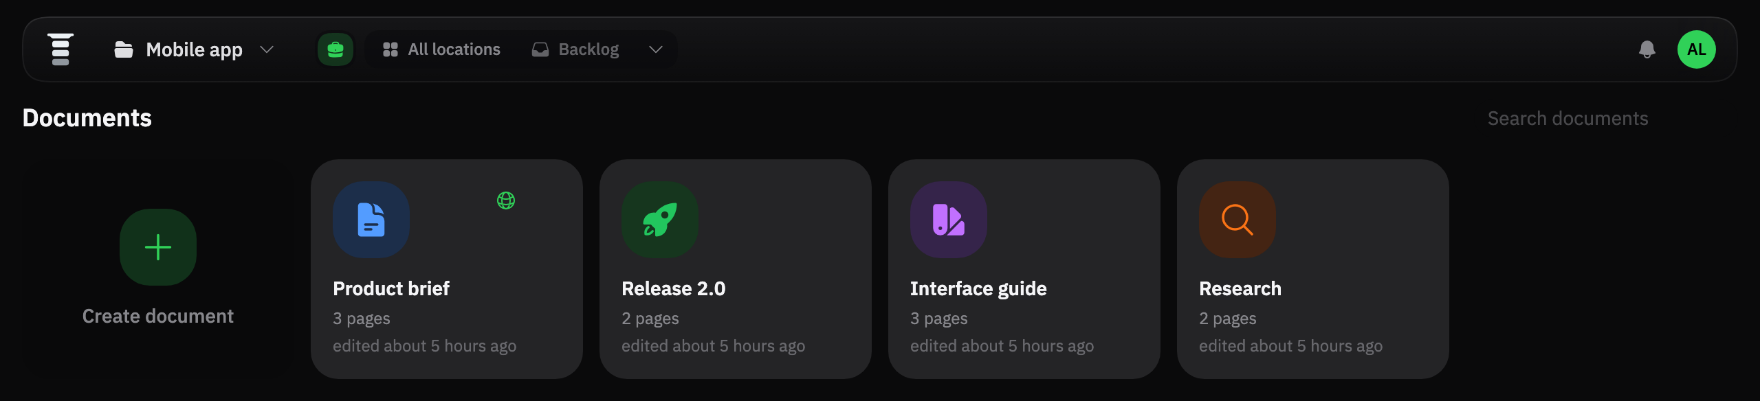Focus the Search documents field
1760x401 pixels.
point(1567,118)
